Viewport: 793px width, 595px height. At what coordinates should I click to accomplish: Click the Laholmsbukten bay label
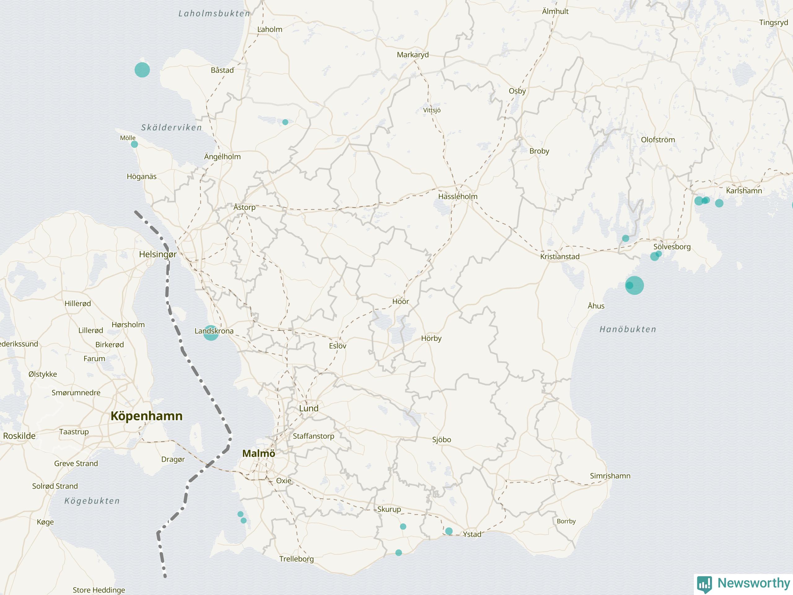pos(214,14)
